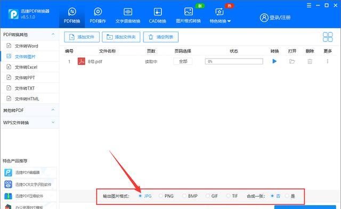Collapse the PDF转换其他 section

click(53, 35)
